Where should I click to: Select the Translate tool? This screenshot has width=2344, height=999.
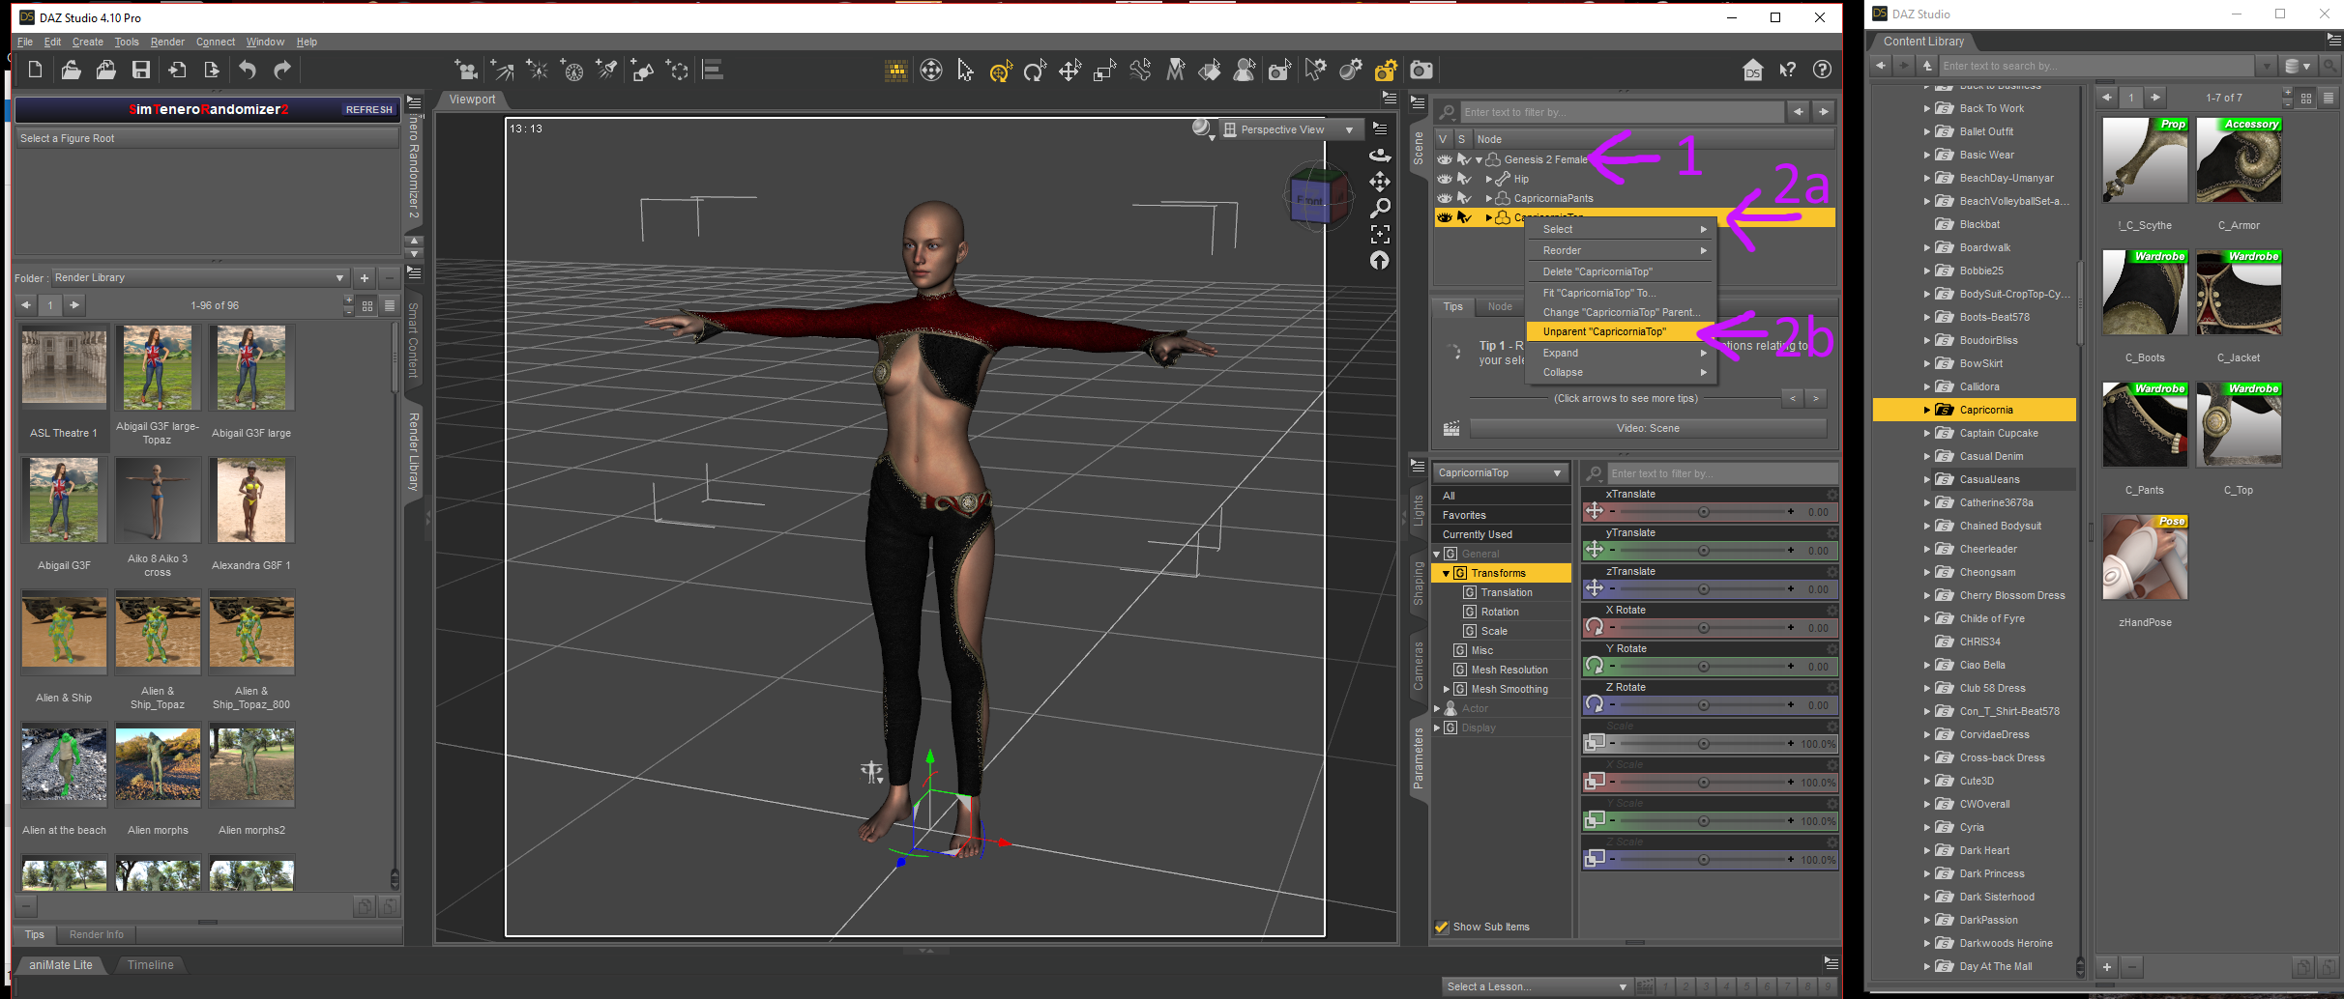point(1069,70)
